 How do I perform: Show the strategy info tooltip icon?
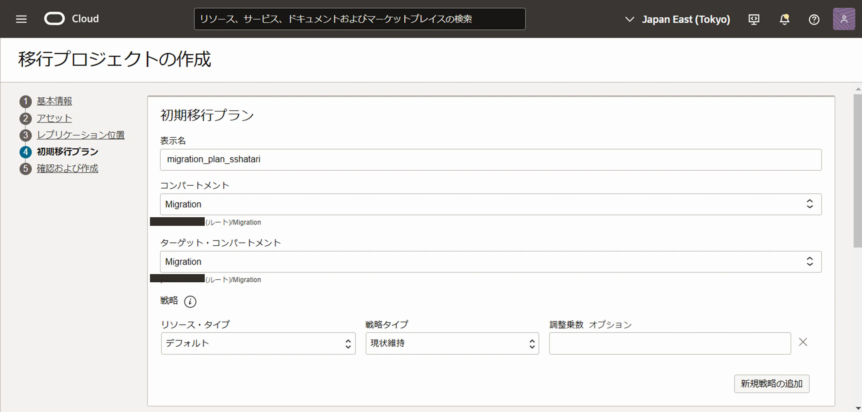tap(190, 302)
